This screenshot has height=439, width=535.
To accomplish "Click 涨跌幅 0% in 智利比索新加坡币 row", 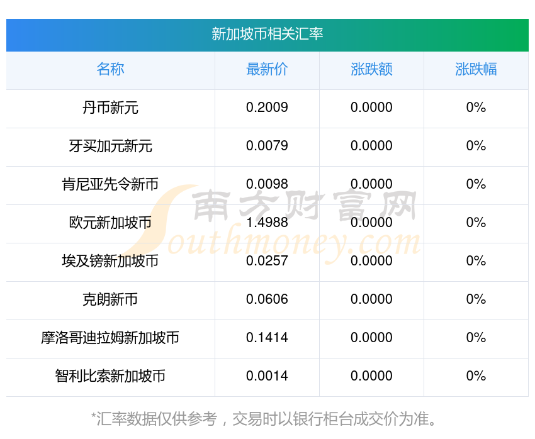I will click(476, 376).
